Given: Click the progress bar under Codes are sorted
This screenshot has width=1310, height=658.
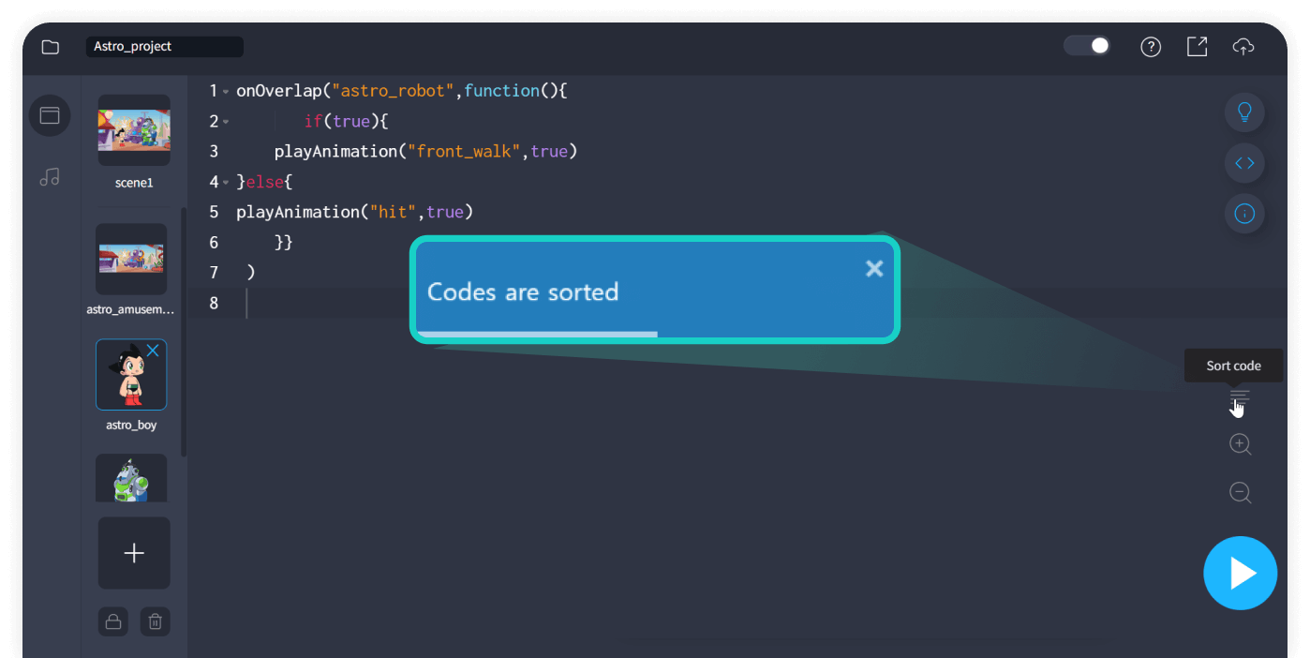Looking at the screenshot, I should tap(536, 334).
